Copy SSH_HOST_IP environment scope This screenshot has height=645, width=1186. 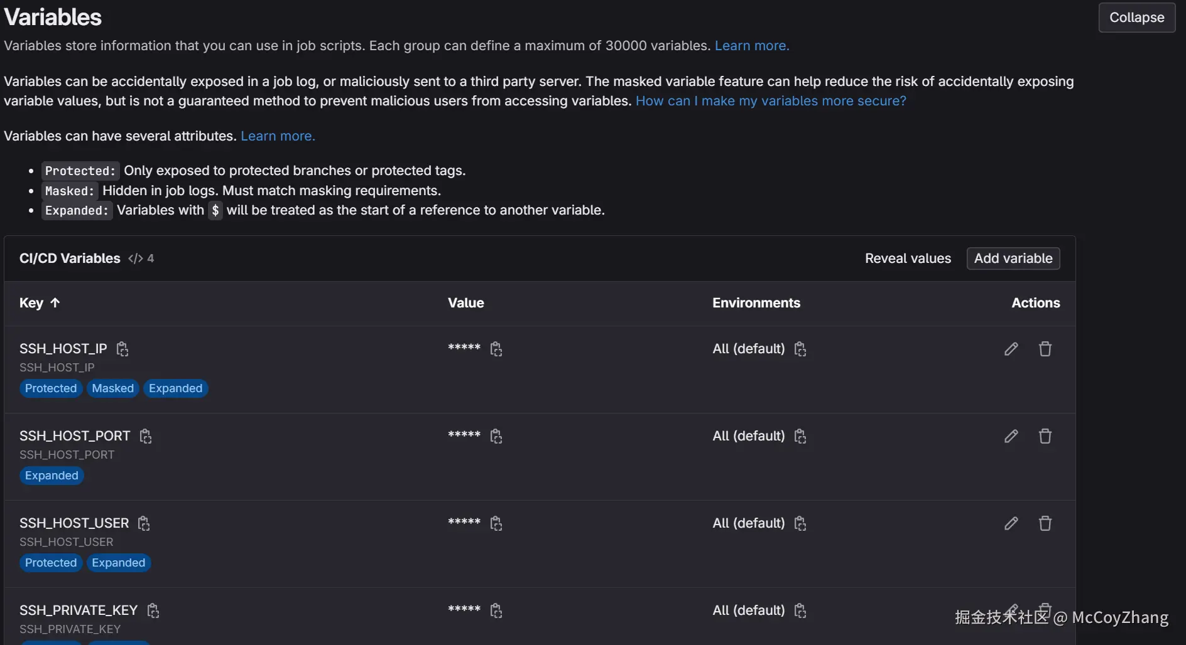800,349
